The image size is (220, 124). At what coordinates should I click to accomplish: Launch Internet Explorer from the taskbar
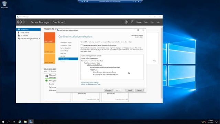[x=20, y=122]
